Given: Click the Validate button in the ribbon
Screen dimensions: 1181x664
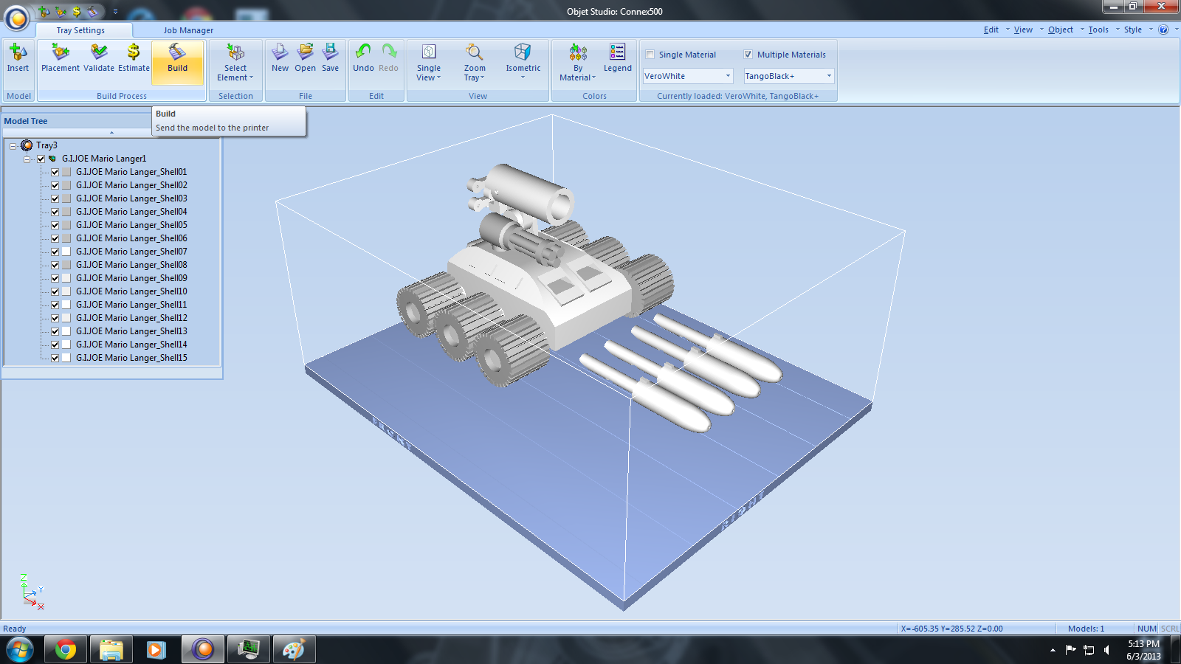Looking at the screenshot, I should click(99, 58).
